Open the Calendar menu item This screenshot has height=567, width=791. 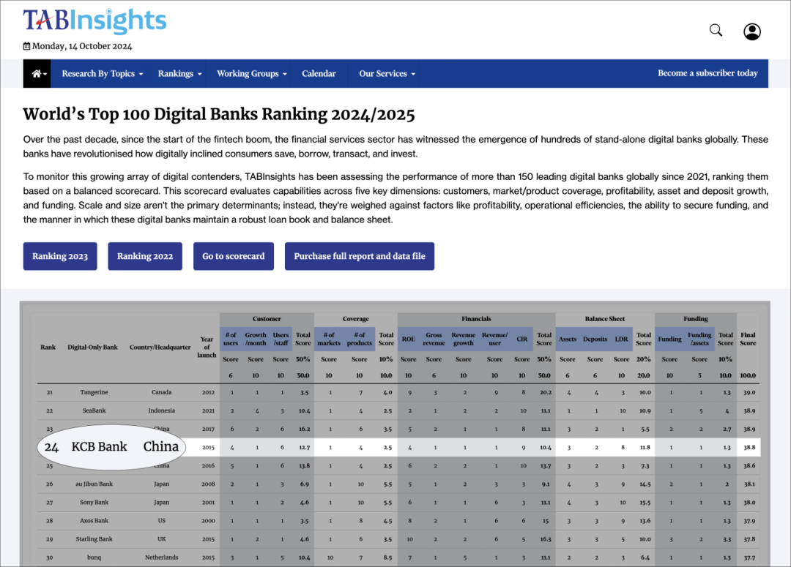[x=319, y=74]
